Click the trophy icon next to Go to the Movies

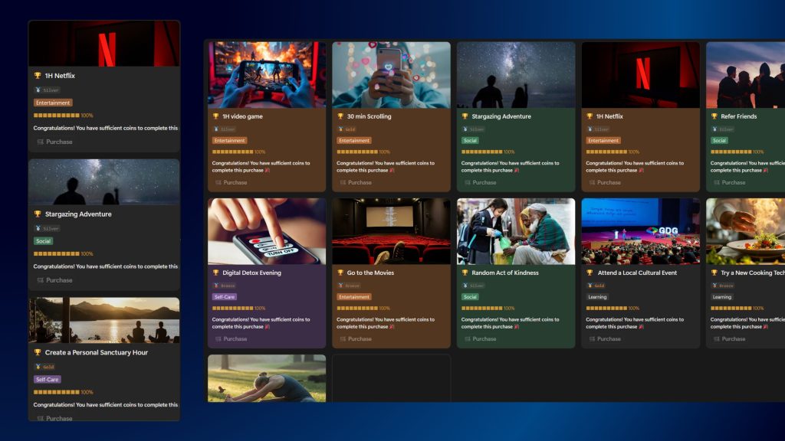point(340,273)
